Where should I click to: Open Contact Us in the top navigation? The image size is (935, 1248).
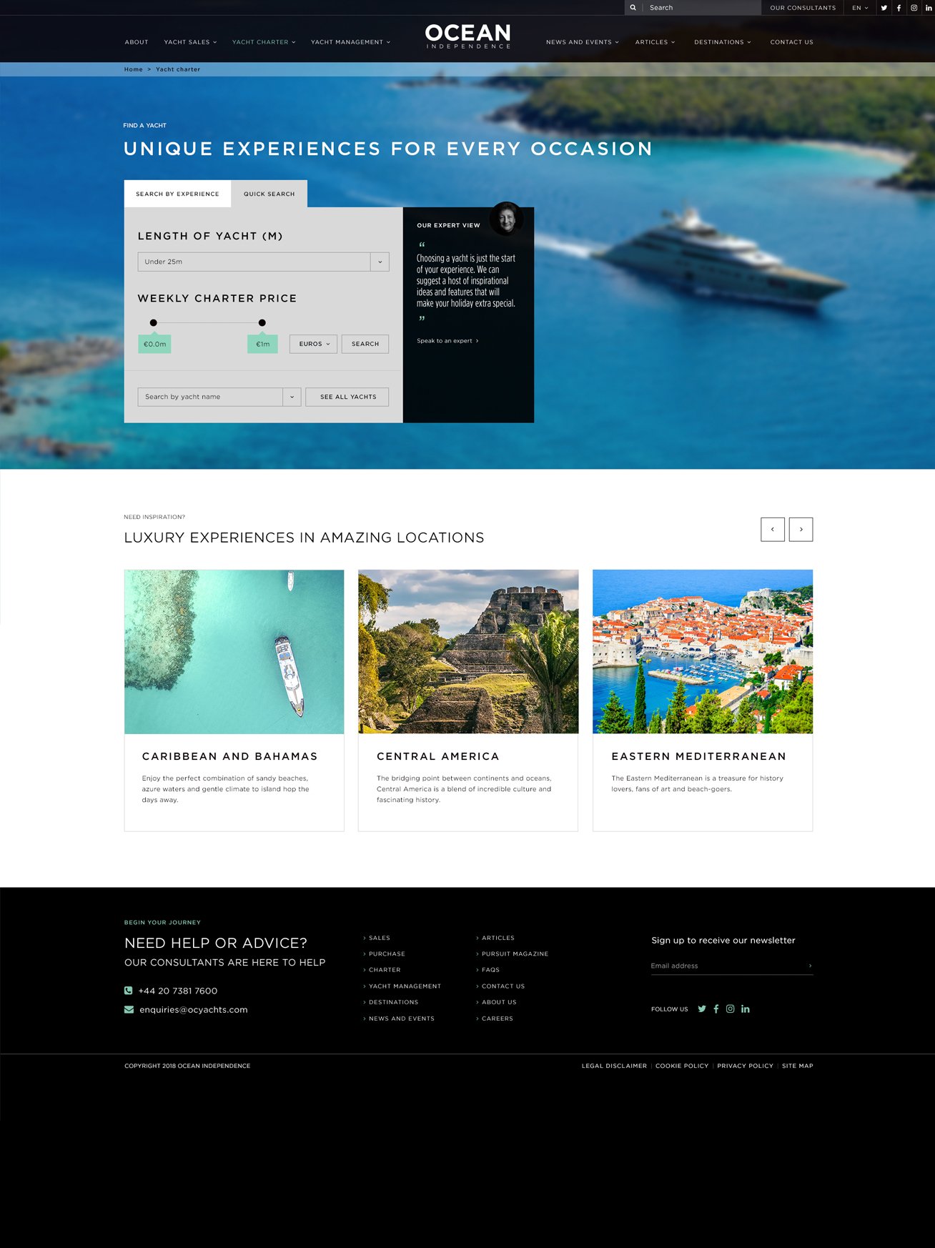tap(791, 42)
